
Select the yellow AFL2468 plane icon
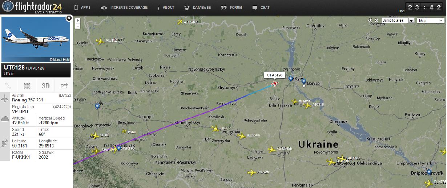pos(180,22)
